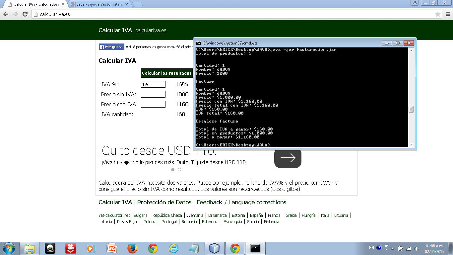
Task: Click the Facebook Me gusta button
Action: click(111, 47)
